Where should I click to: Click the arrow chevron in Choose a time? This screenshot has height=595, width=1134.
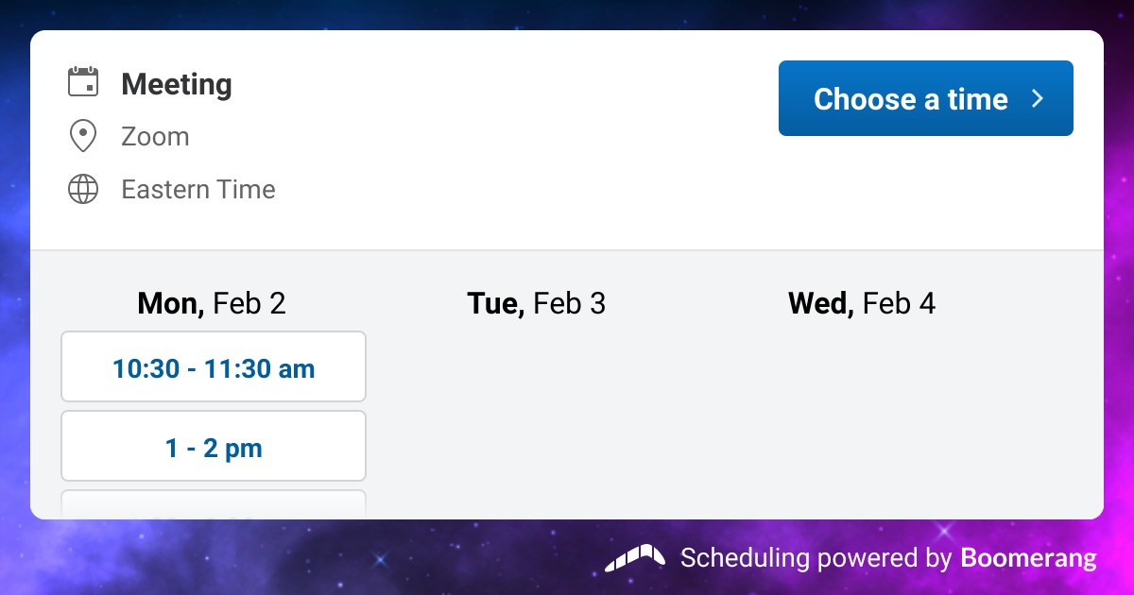click(1038, 98)
